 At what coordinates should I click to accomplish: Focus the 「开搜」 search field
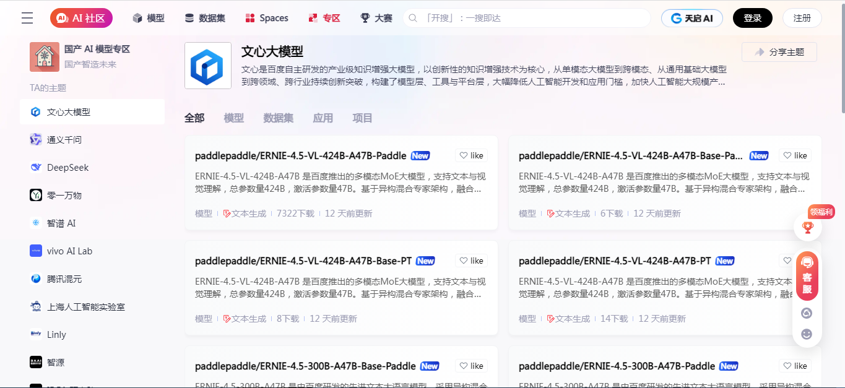pyautogui.click(x=527, y=18)
